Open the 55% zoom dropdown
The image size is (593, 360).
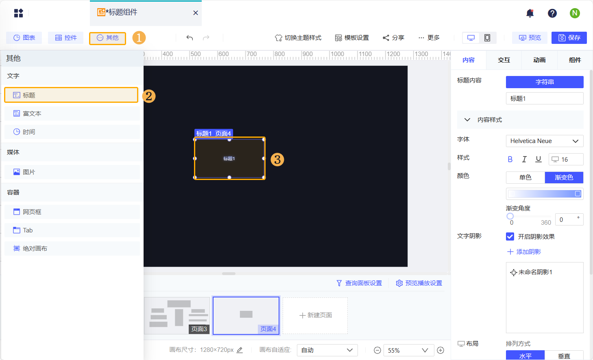tap(408, 350)
